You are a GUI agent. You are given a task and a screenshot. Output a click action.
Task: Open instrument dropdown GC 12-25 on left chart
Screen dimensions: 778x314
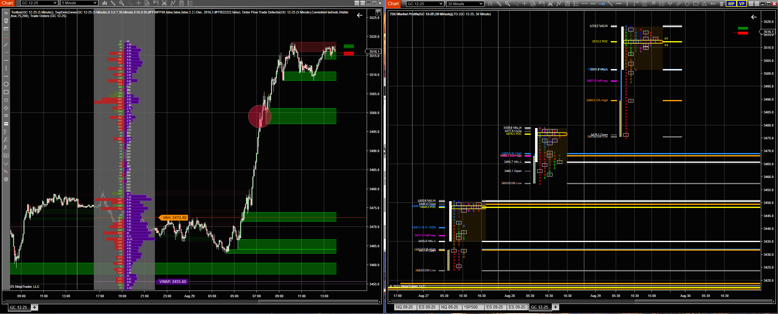(x=39, y=3)
